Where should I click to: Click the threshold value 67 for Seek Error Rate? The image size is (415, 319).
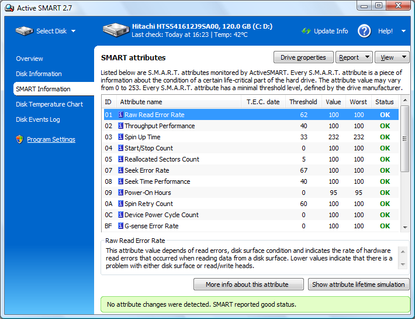pos(303,170)
